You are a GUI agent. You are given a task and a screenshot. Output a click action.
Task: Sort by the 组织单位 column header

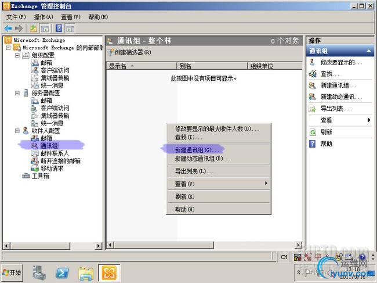(x=274, y=66)
